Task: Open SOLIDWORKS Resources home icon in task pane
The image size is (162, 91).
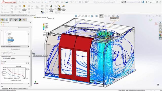Action: (160, 23)
